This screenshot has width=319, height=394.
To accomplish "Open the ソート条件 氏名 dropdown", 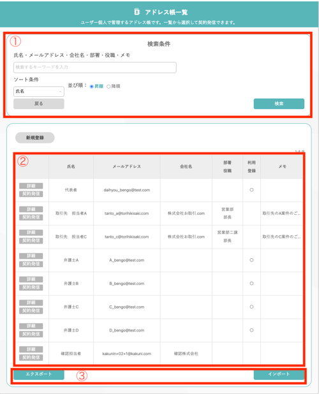I will click(x=39, y=91).
